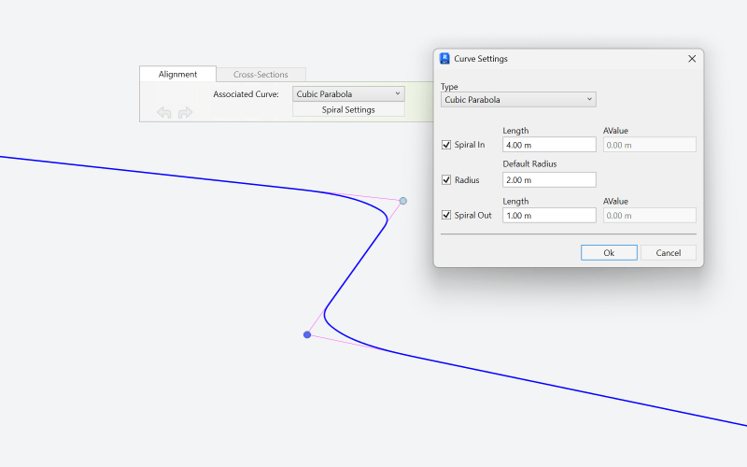Click the undo arrow icon
The height and width of the screenshot is (467, 747).
(163, 112)
